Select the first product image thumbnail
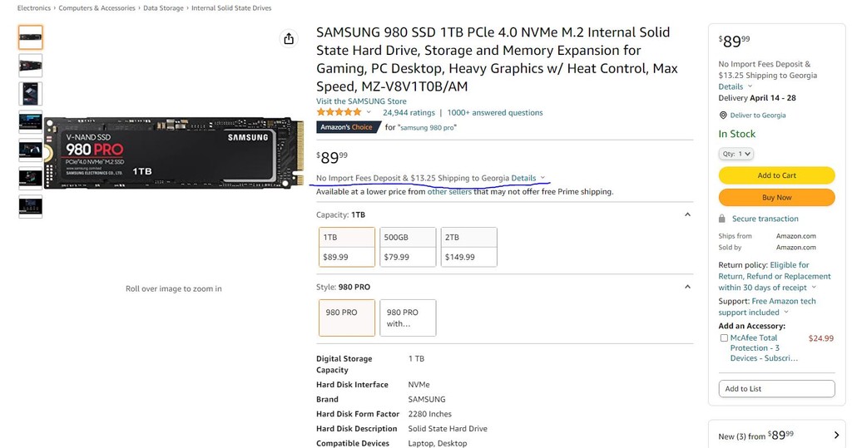852x448 pixels. pyautogui.click(x=31, y=37)
